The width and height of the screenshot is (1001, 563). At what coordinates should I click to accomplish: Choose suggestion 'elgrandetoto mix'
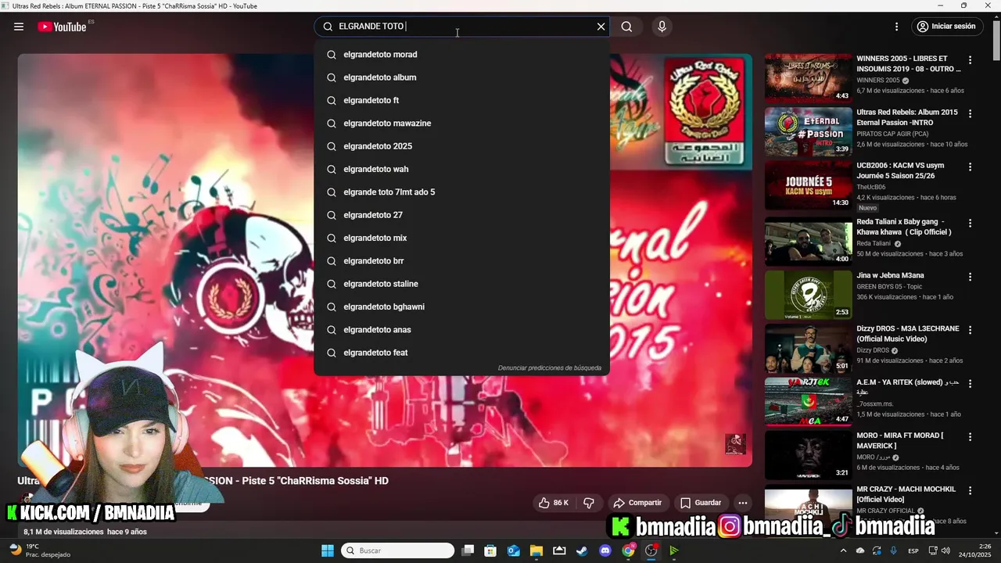pyautogui.click(x=461, y=238)
